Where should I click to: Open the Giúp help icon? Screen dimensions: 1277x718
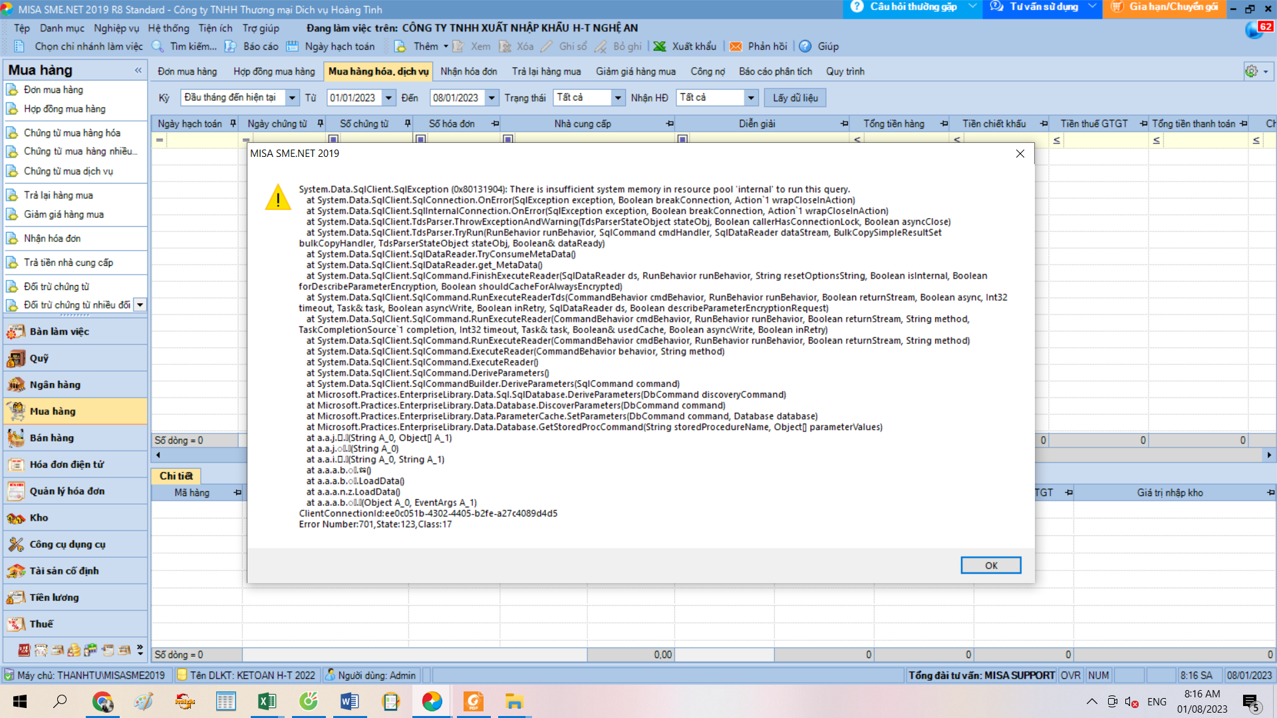[x=805, y=47]
